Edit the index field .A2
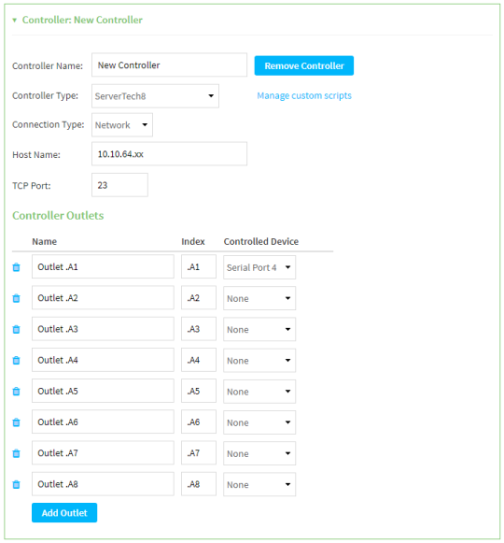 tap(199, 297)
